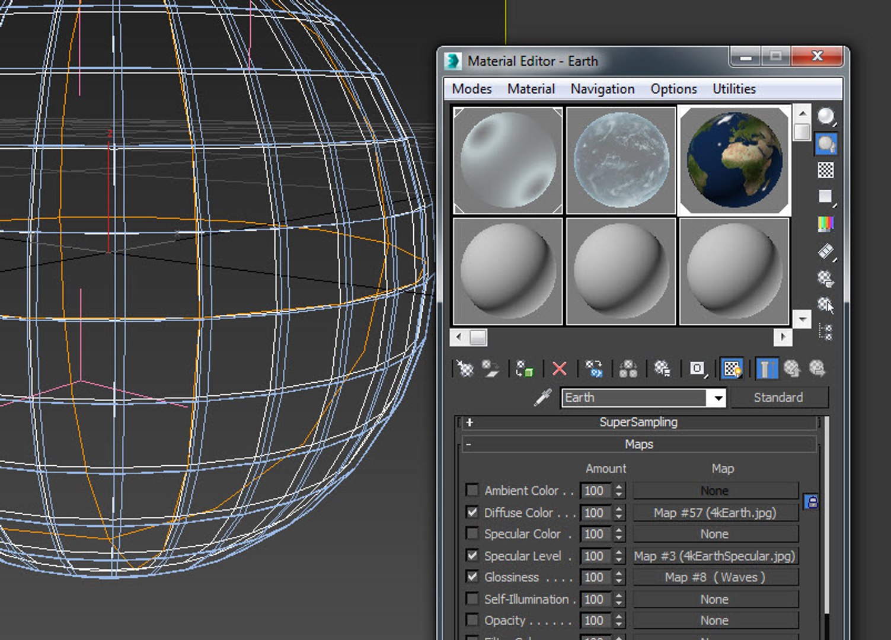Uncheck the Specular Level map checkbox

(x=472, y=555)
